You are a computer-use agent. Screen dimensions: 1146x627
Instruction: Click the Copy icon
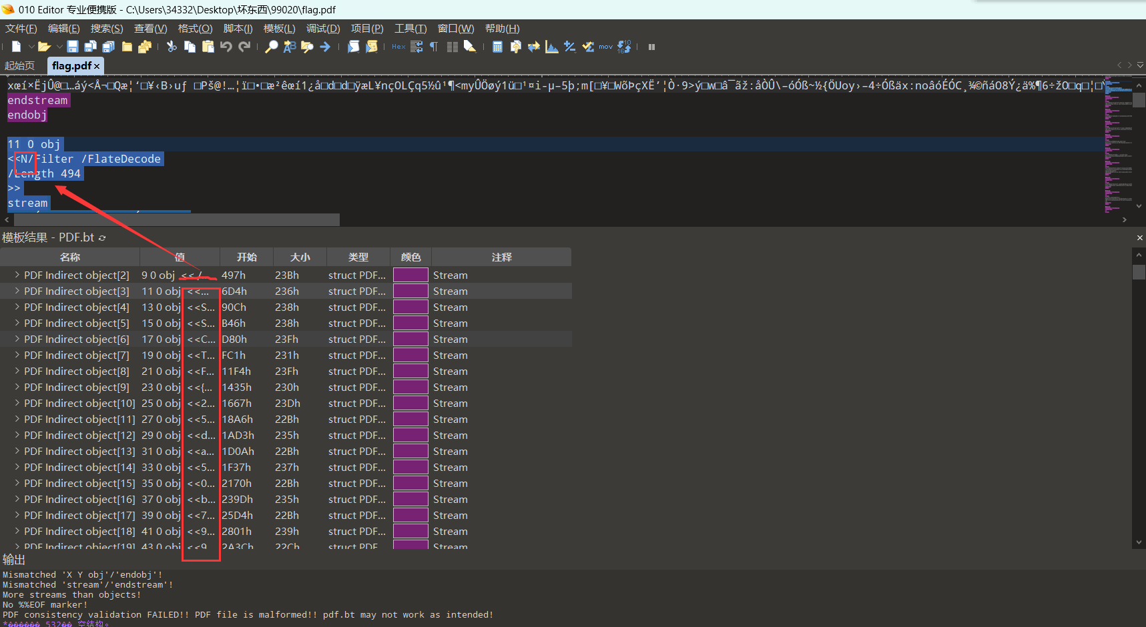pyautogui.click(x=190, y=47)
